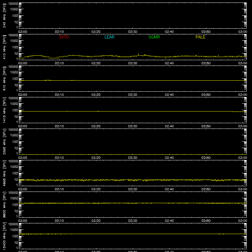252x252 pixels.
Task: Click the cyan LEAR station label
Action: (109, 37)
